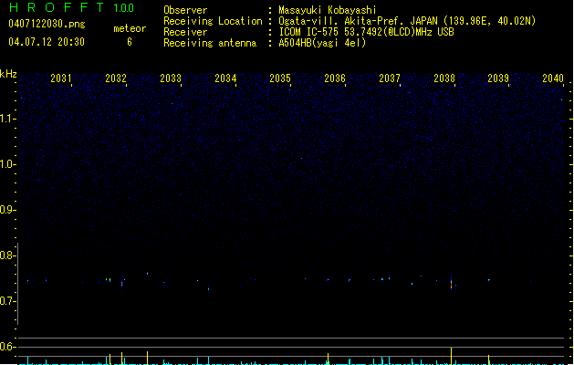Click the 2033 time axis marker
Screen dimensions: 574x365
[x=171, y=78]
